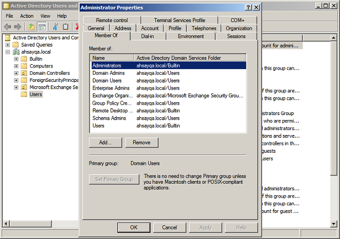Open the Organization tab
340x239 pixels.
pyautogui.click(x=239, y=28)
